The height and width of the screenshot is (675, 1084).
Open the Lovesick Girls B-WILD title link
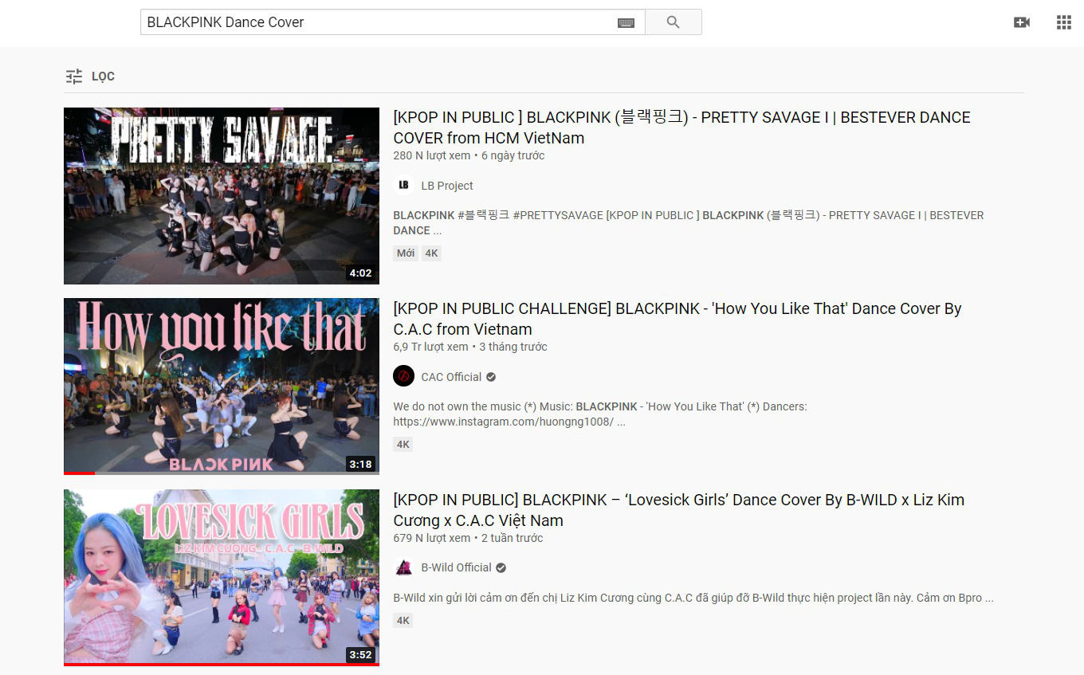coord(678,510)
